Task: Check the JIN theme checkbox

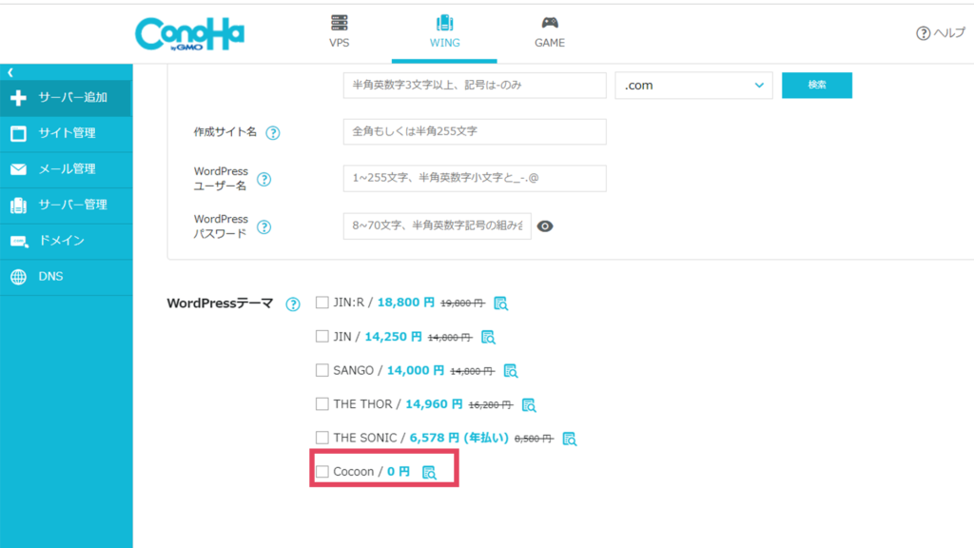Action: [x=321, y=336]
